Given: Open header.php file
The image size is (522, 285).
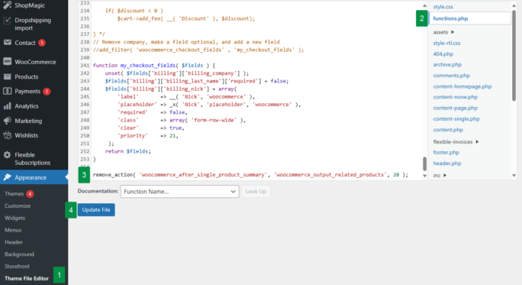Looking at the screenshot, I should 446,164.
